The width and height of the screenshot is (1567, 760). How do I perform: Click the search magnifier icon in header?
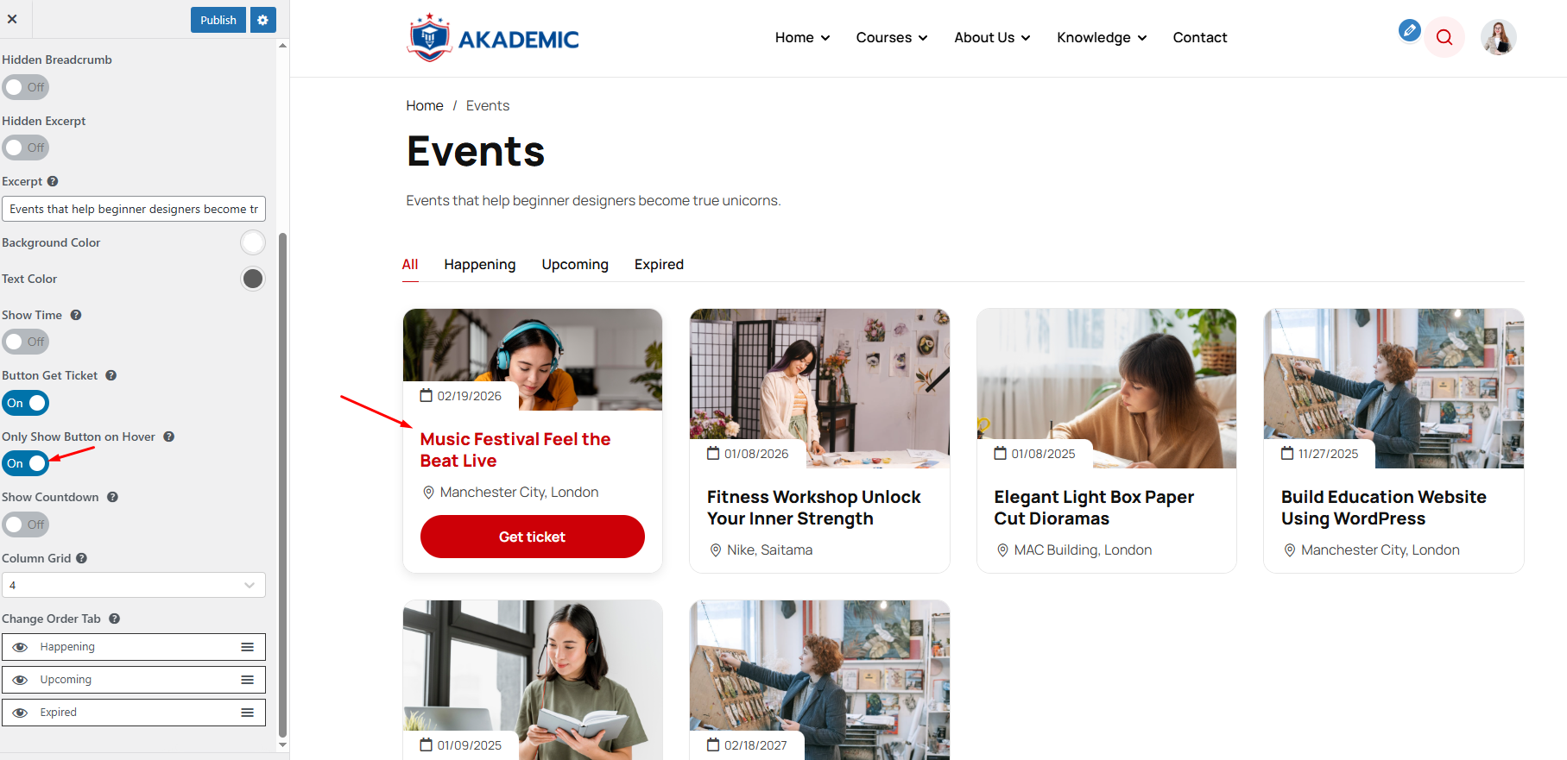point(1444,37)
